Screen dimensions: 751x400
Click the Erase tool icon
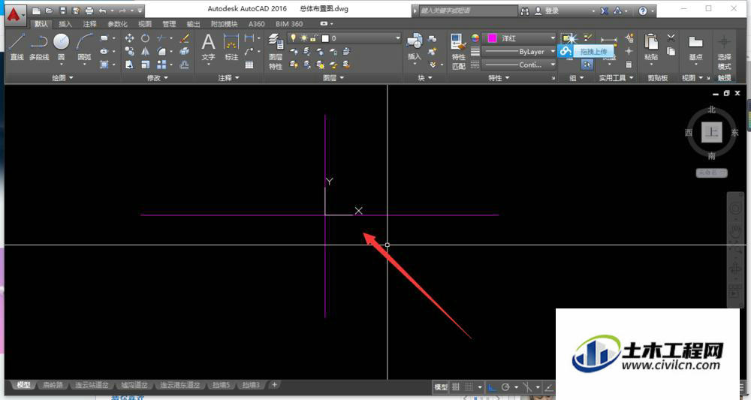click(185, 38)
